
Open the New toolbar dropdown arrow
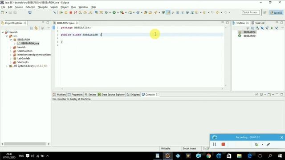(x=6, y=12)
